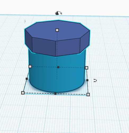Select the black midpoint handle on left dashed edge
The width and height of the screenshot is (129, 133).
point(27,79)
